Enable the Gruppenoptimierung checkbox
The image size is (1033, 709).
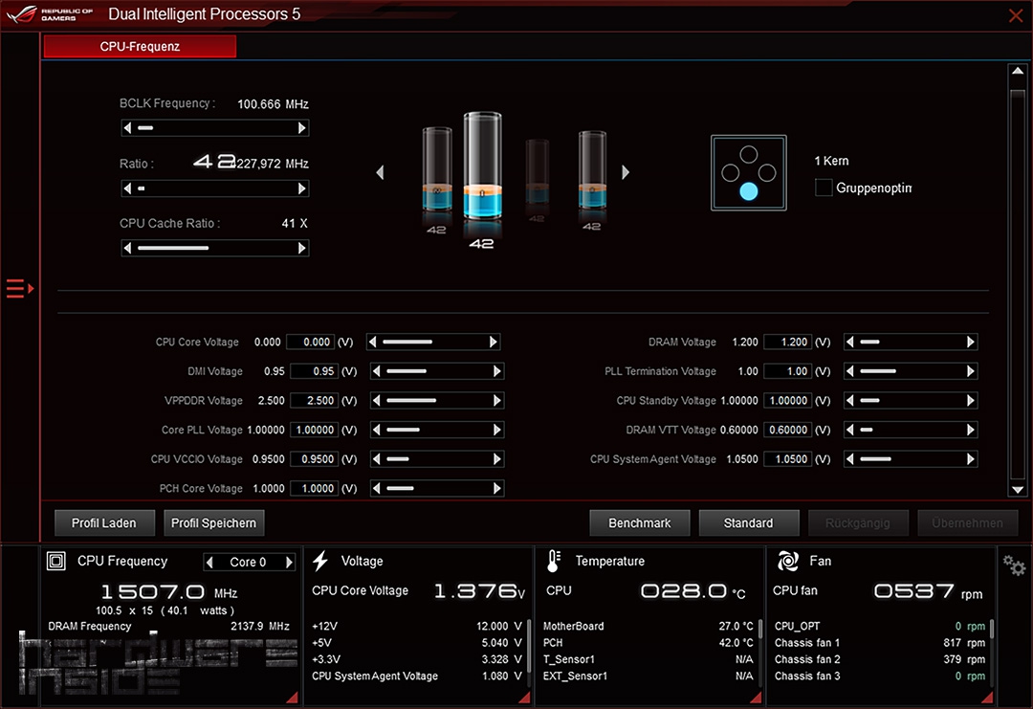click(x=824, y=188)
